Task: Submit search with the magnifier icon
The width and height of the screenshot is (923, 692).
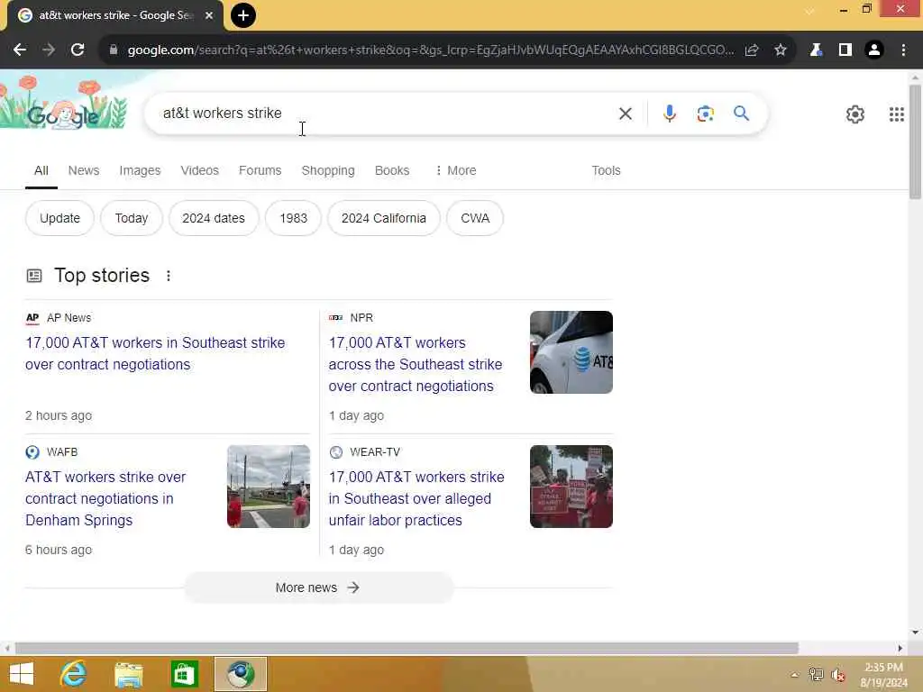Action: tap(741, 114)
